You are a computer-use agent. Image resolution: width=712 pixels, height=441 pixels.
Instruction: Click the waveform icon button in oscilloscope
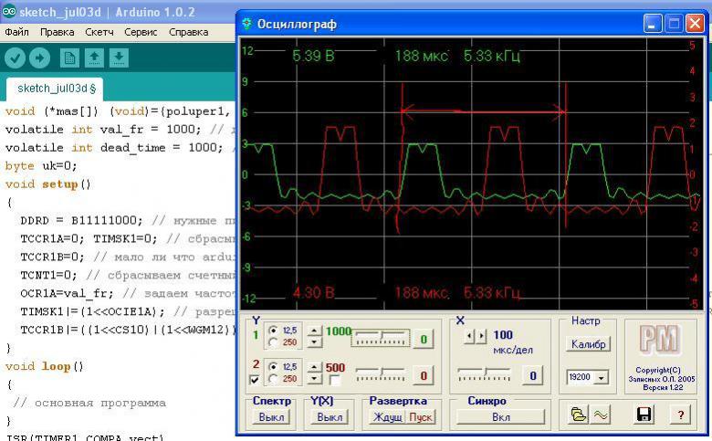point(601,415)
